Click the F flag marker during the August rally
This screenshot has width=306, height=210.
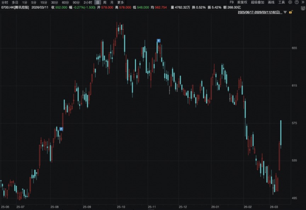point(61,129)
